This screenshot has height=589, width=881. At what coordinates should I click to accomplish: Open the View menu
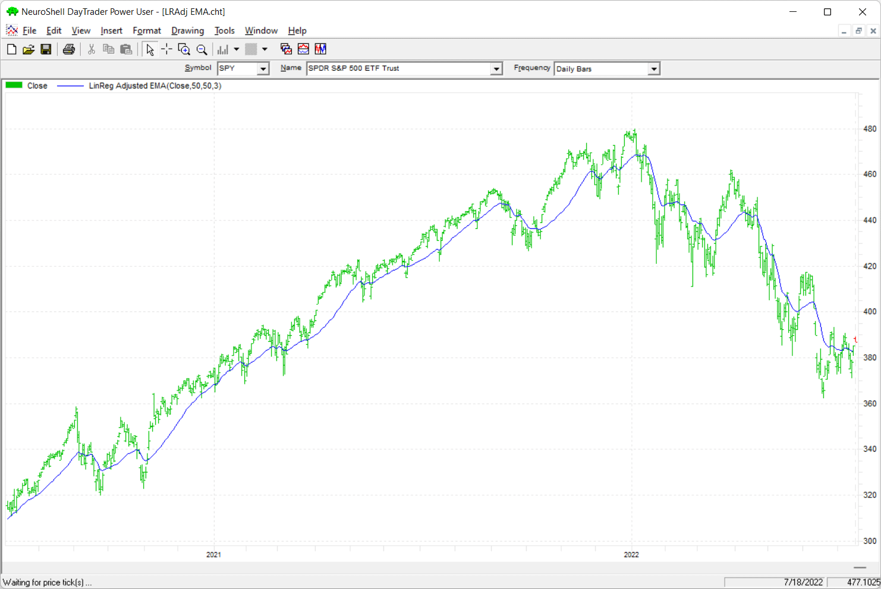click(x=81, y=31)
